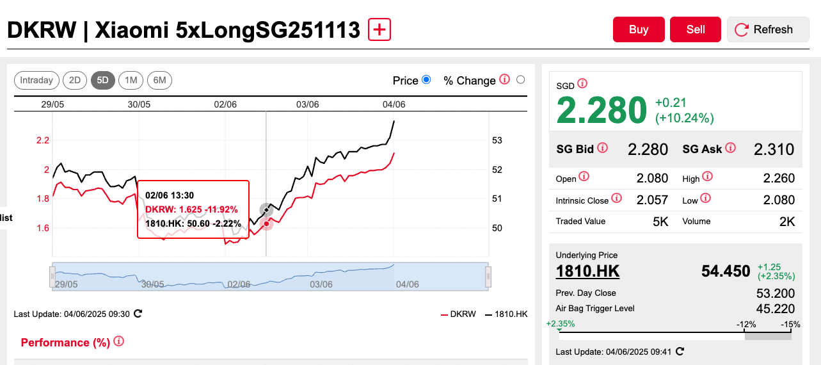
Task: Switch chart to 2D range
Action: click(x=75, y=80)
